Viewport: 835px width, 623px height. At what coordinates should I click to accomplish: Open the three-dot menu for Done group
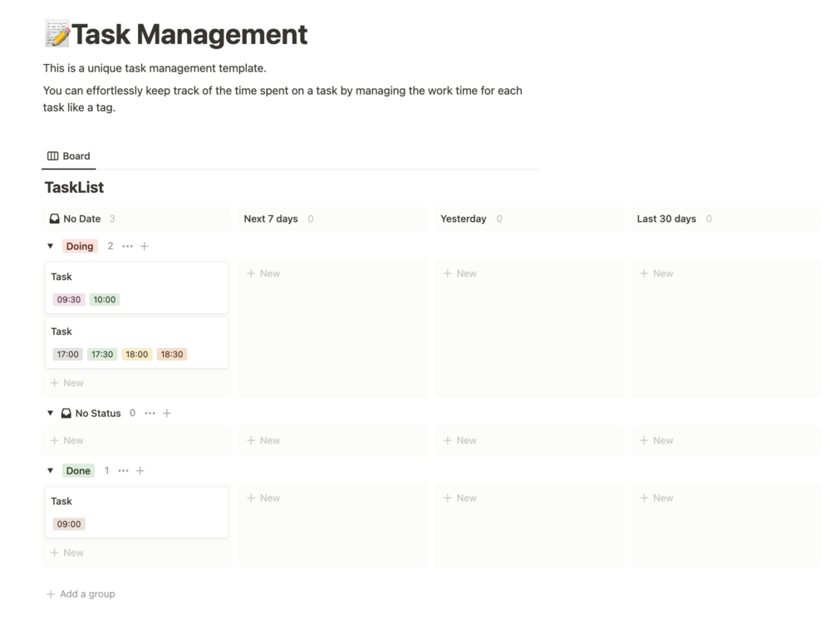[123, 471]
